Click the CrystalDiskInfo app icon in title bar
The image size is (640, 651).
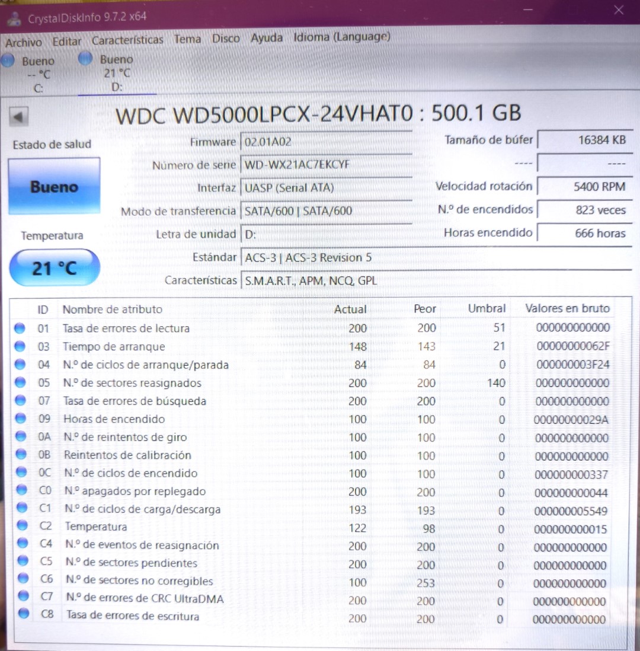15,18
